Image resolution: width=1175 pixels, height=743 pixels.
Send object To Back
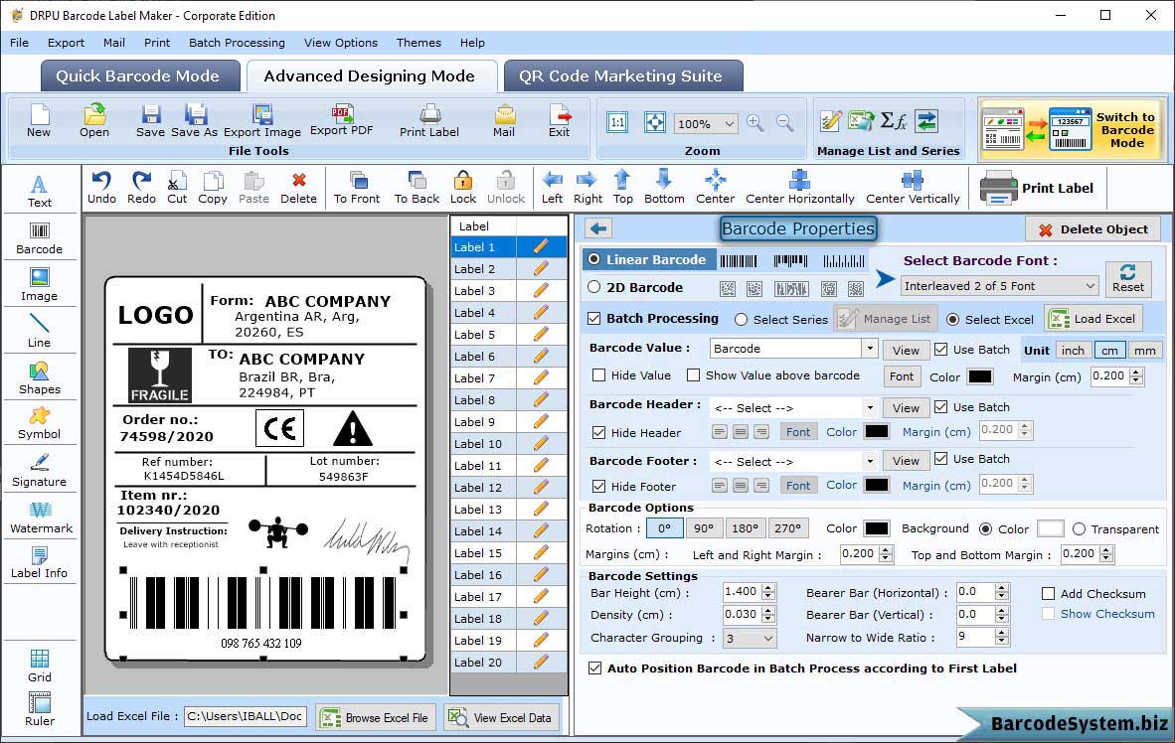(417, 188)
